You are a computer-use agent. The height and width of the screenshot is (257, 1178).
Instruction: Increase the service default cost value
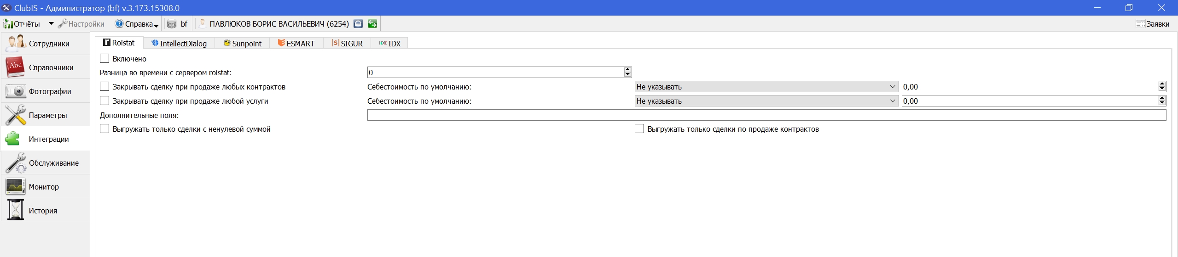pos(1162,98)
